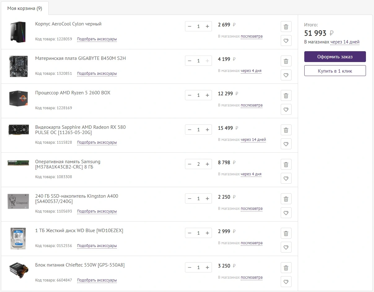Add WD Blue WD10EZEX to wishlist
The width and height of the screenshot is (374, 292).
coord(286,247)
